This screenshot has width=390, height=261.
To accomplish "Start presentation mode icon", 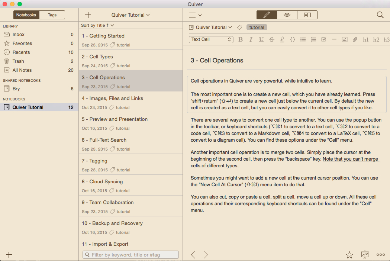I will click(365, 254).
